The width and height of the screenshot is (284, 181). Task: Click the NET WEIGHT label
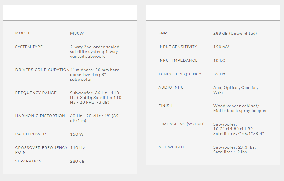172,147
